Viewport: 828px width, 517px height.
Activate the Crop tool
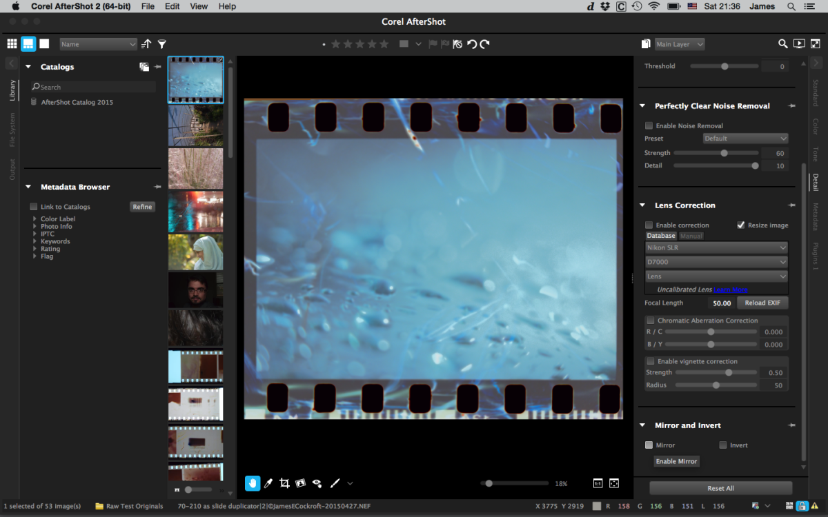pos(284,483)
